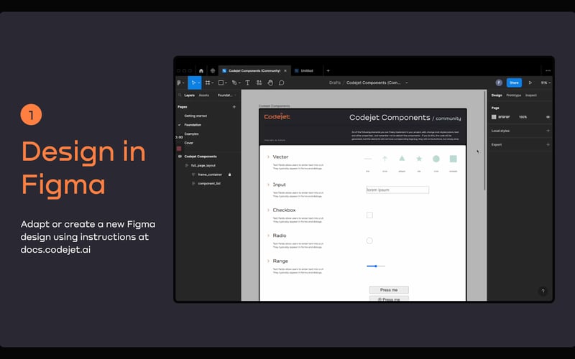The image size is (575, 359).
Task: Select the Foundation page
Action: pos(193,125)
